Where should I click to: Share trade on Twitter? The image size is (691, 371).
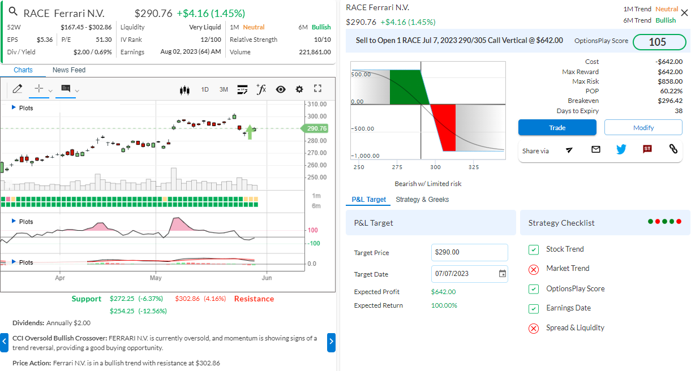pos(621,149)
